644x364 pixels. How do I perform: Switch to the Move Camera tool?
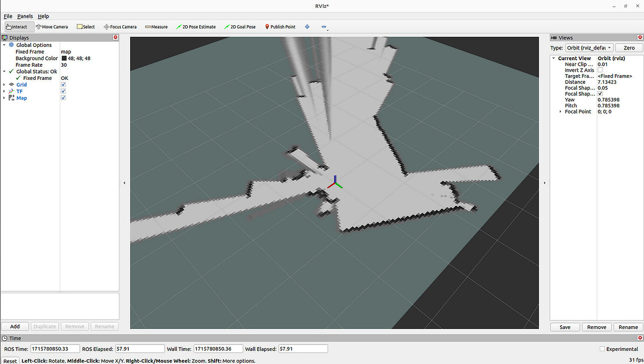coord(51,27)
